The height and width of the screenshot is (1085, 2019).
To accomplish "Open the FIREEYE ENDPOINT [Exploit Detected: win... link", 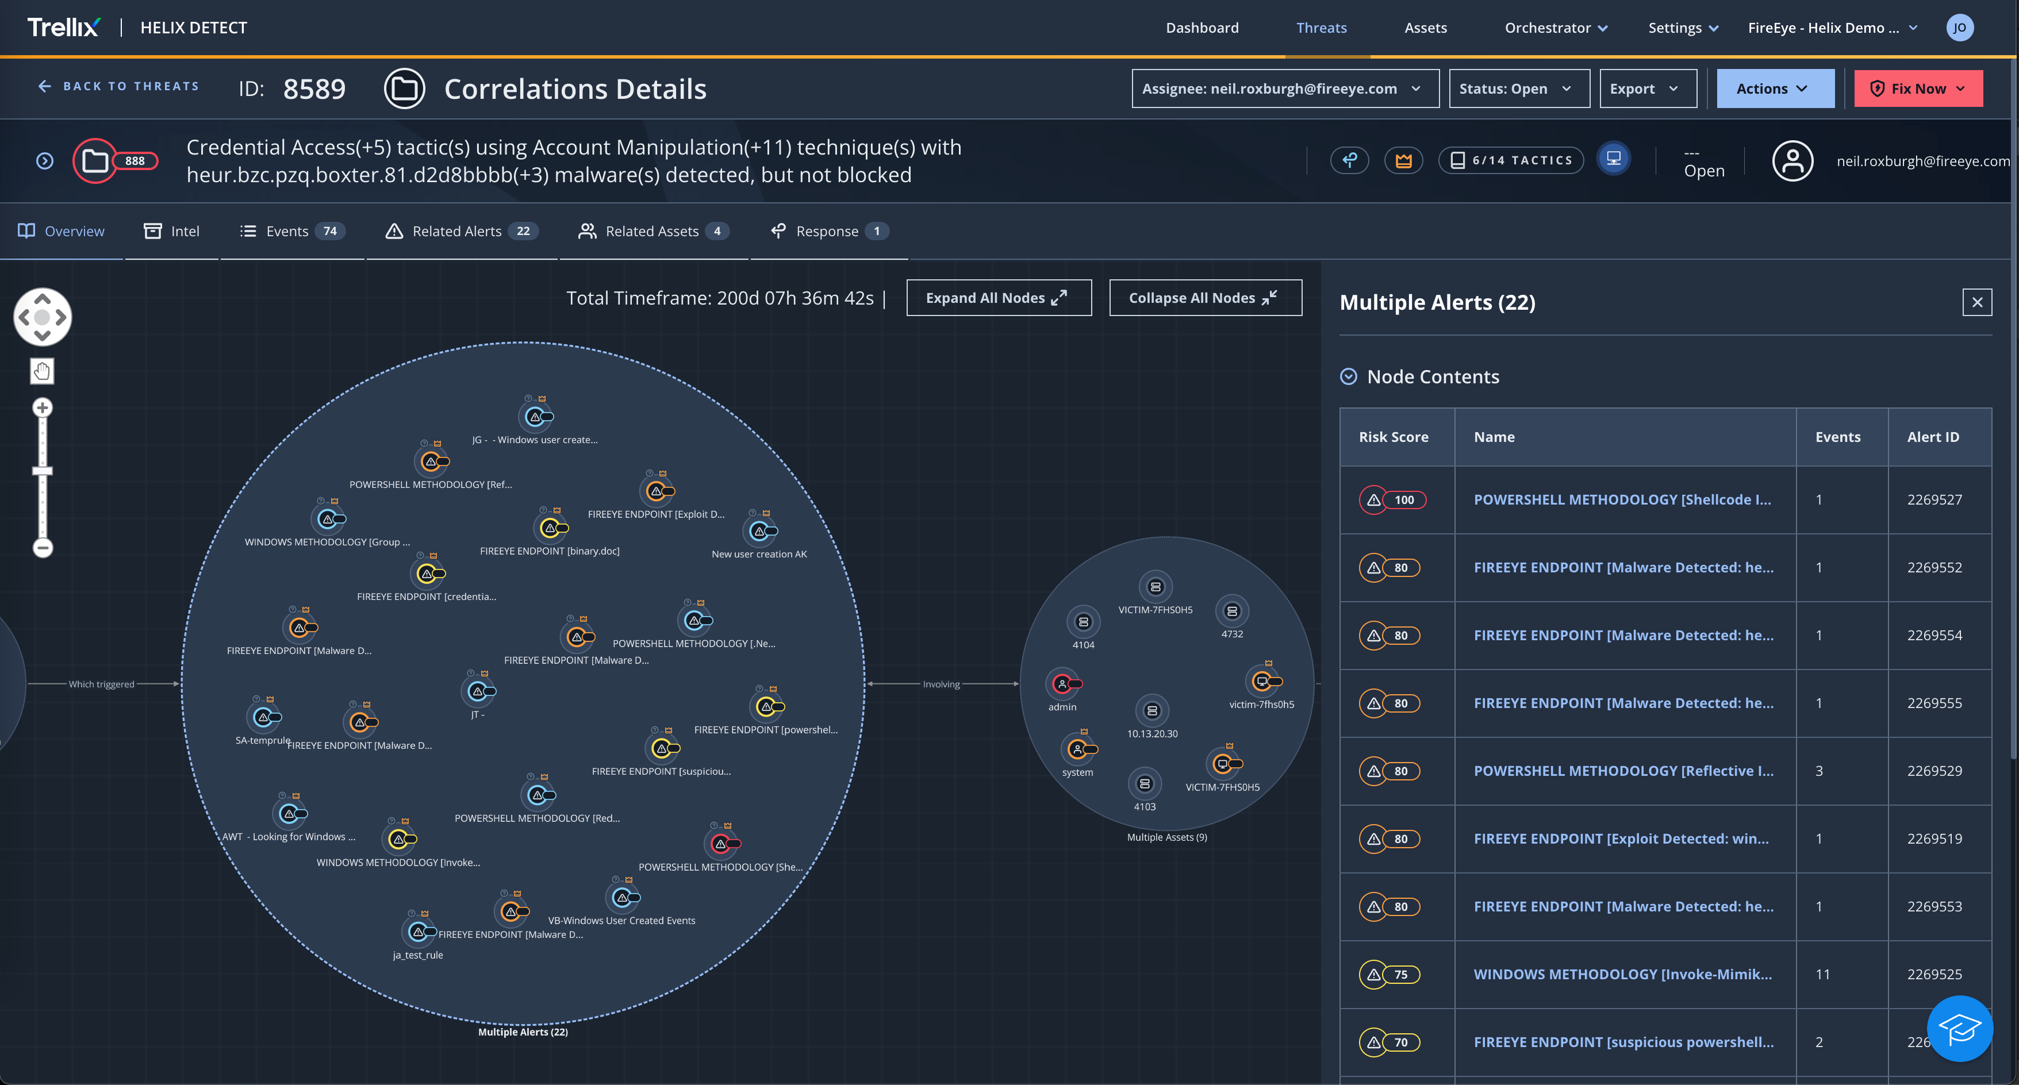I will coord(1621,839).
